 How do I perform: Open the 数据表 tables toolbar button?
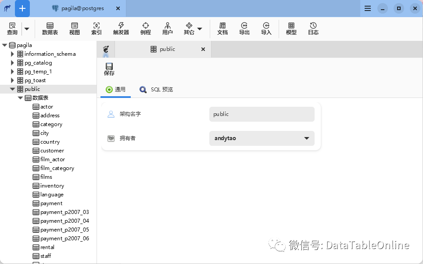50,29
